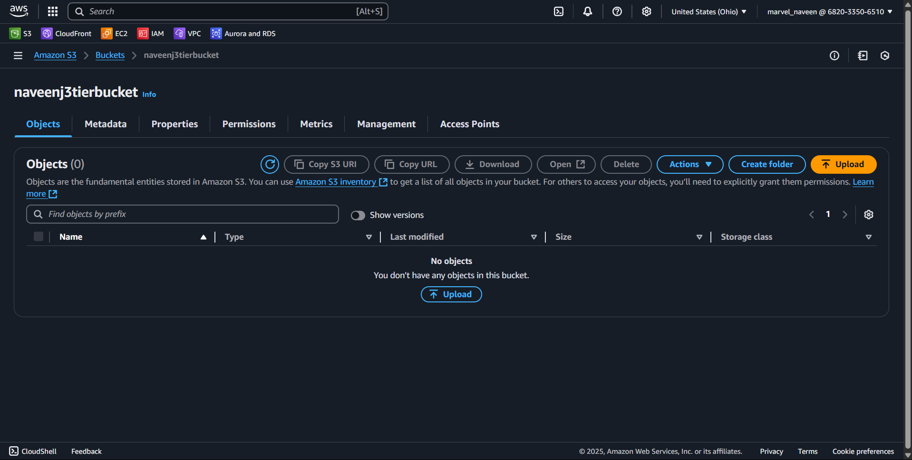Switch to the Metadata tab
912x460 pixels.
pyautogui.click(x=106, y=124)
